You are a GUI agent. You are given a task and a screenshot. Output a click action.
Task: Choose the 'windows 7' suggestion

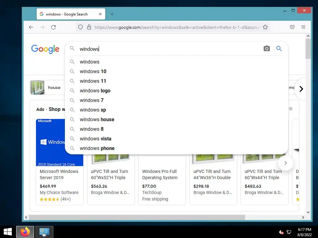[176, 100]
